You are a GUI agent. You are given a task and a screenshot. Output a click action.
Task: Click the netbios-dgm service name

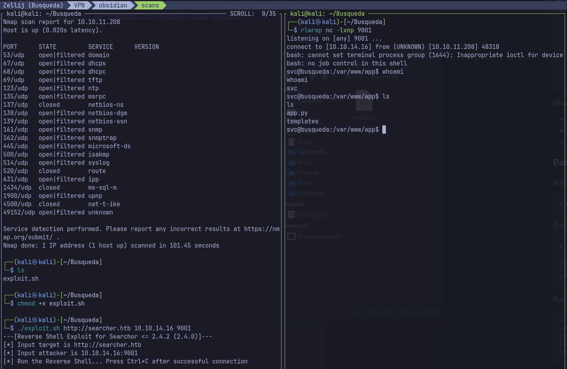(x=107, y=113)
